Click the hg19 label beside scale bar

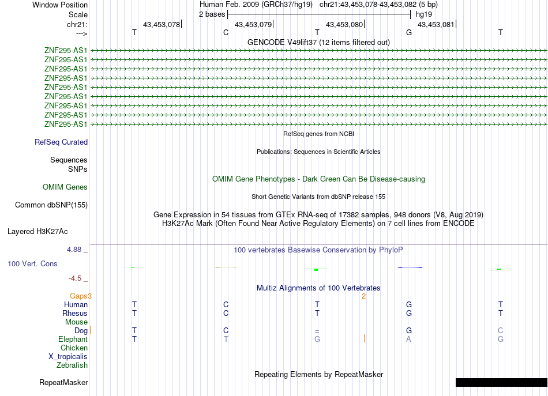[x=424, y=14]
